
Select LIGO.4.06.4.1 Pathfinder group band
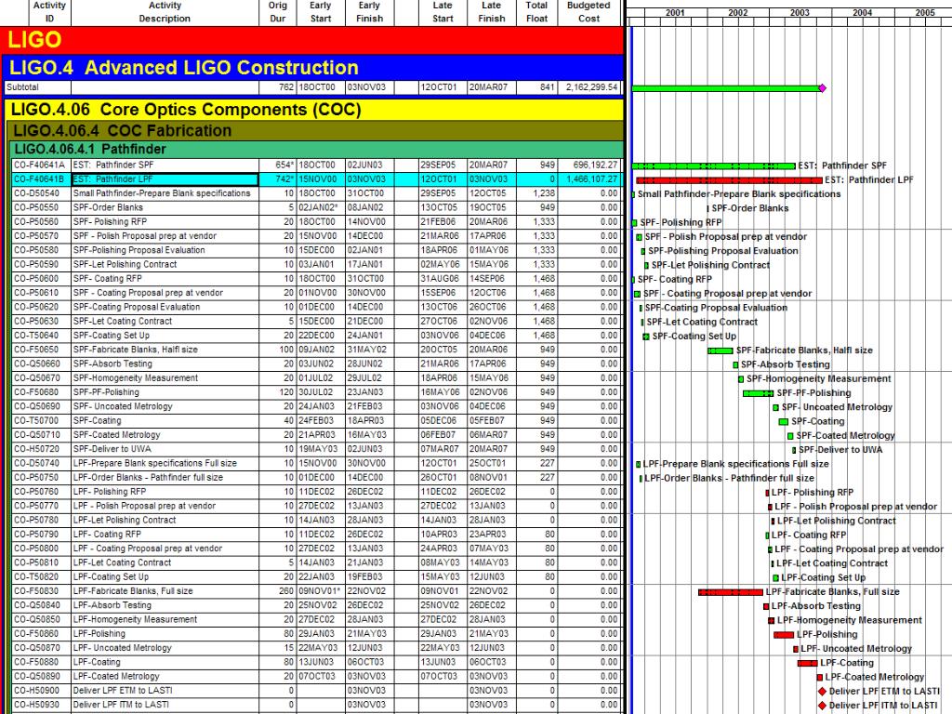[x=317, y=150]
